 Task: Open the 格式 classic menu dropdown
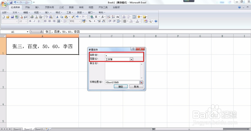point(59,12)
